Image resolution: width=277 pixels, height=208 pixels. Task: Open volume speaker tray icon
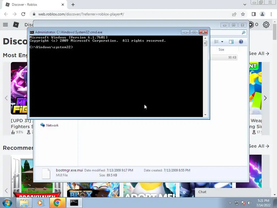click(249, 203)
